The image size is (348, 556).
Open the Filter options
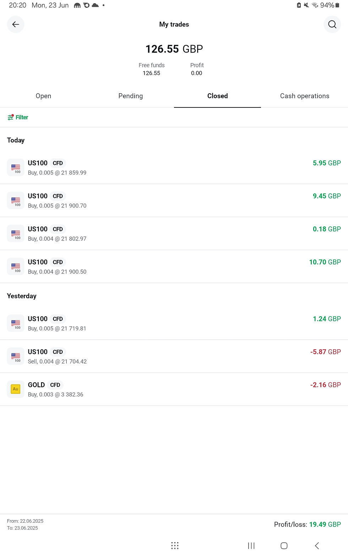[x=18, y=117]
